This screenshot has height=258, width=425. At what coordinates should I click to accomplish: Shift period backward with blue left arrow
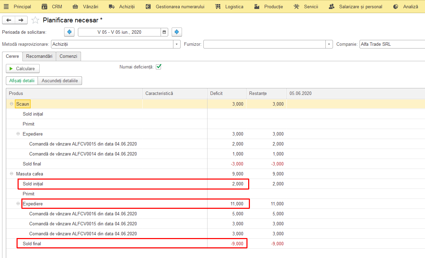coord(69,32)
